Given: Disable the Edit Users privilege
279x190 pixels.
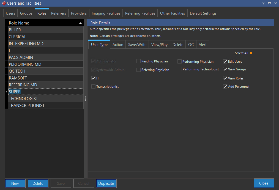Looking at the screenshot, I should pyautogui.click(x=225, y=62).
